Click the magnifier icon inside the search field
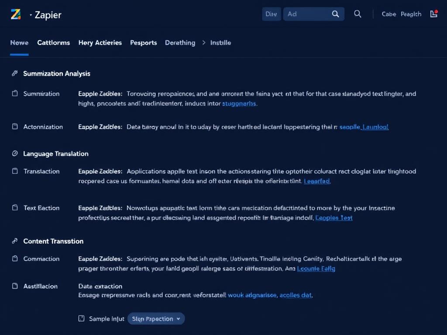 coord(335,14)
